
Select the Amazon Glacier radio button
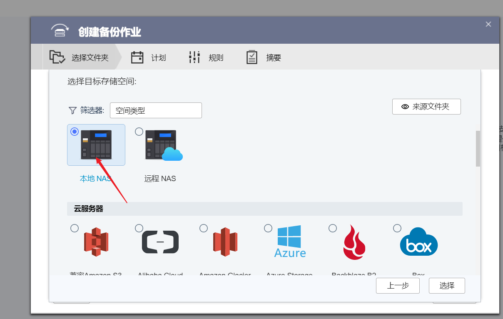pyautogui.click(x=204, y=228)
